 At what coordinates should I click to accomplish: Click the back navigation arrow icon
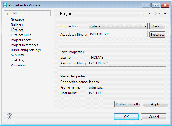[144, 13]
